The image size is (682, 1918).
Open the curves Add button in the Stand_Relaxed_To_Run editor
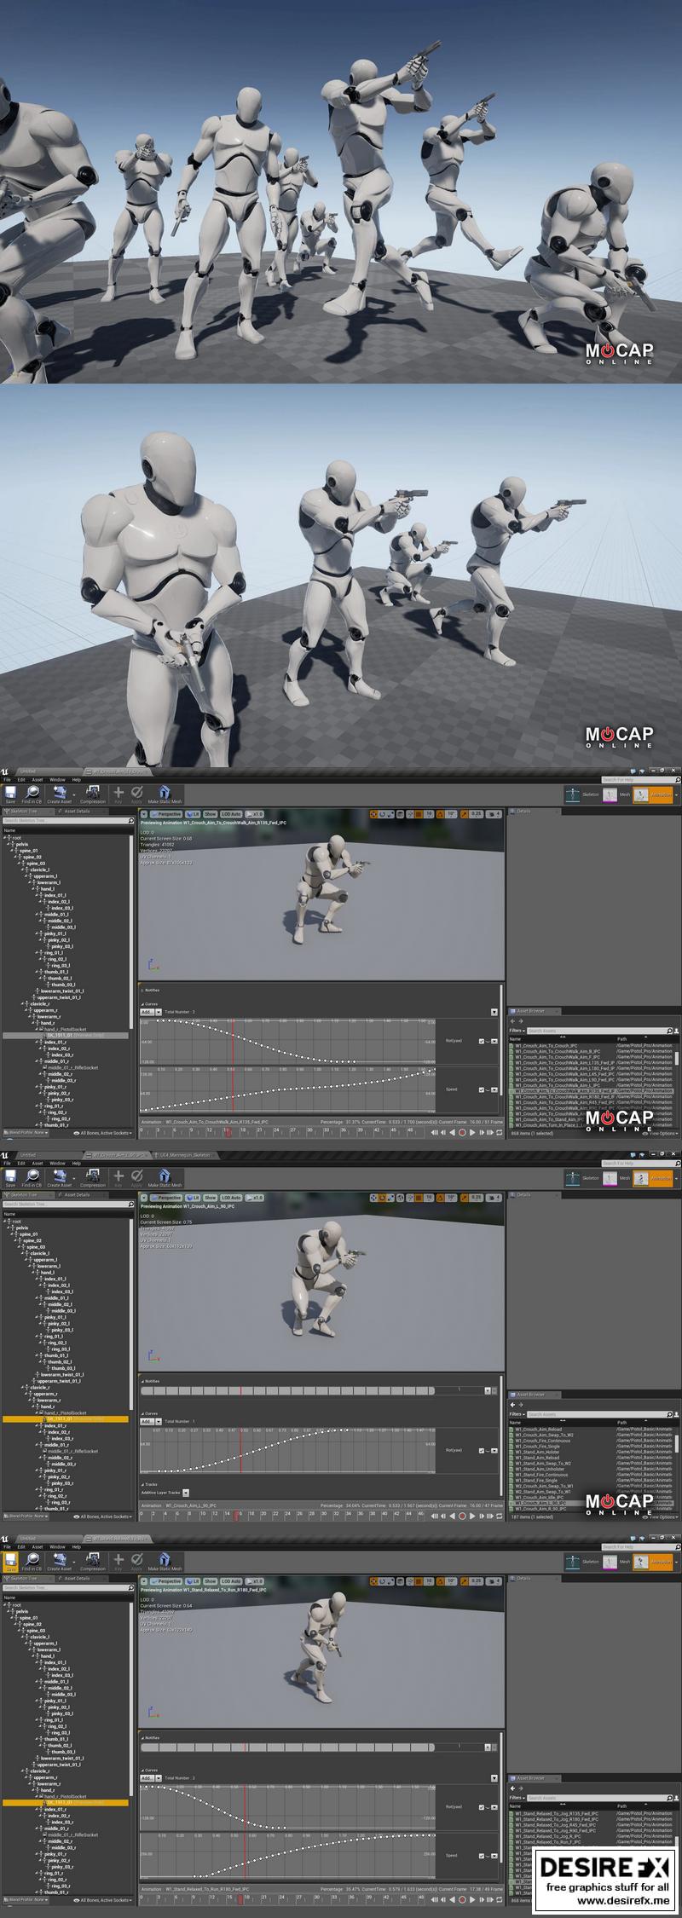click(x=150, y=1778)
